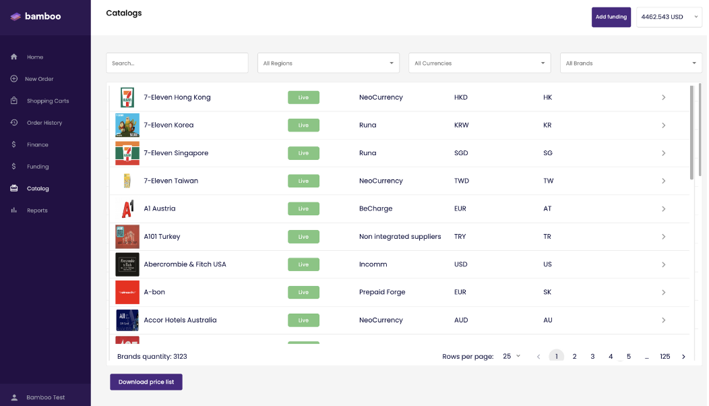The height and width of the screenshot is (406, 709).
Task: Jump to last page 125
Action: (x=665, y=357)
